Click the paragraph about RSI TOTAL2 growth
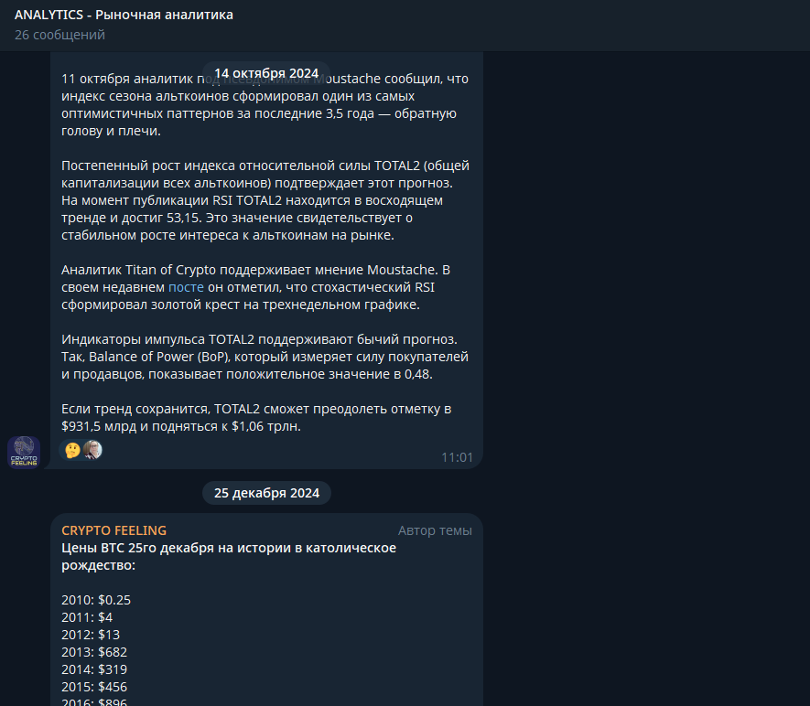The width and height of the screenshot is (810, 706). 257,201
